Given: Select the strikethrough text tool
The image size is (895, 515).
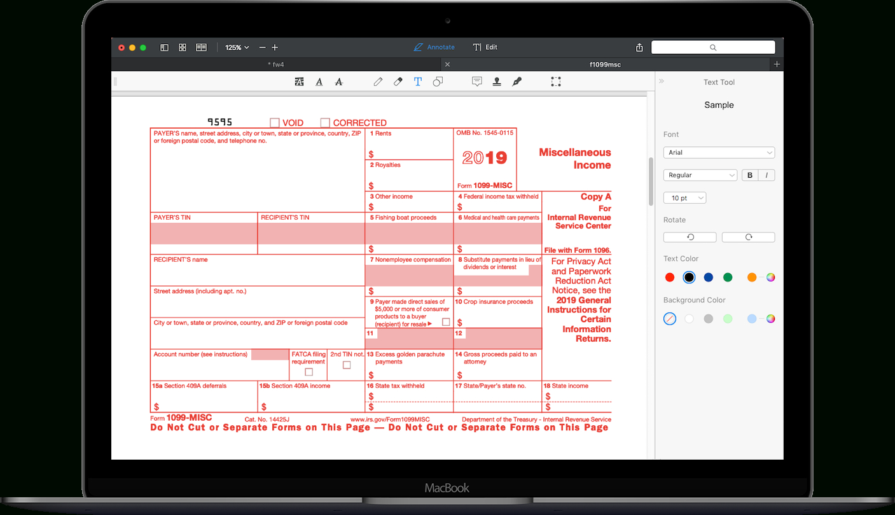Looking at the screenshot, I should (x=338, y=81).
